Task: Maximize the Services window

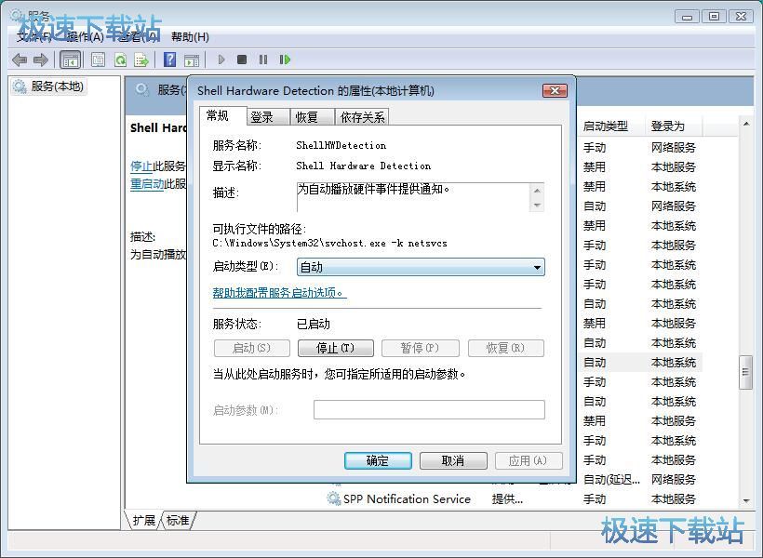Action: coord(714,16)
